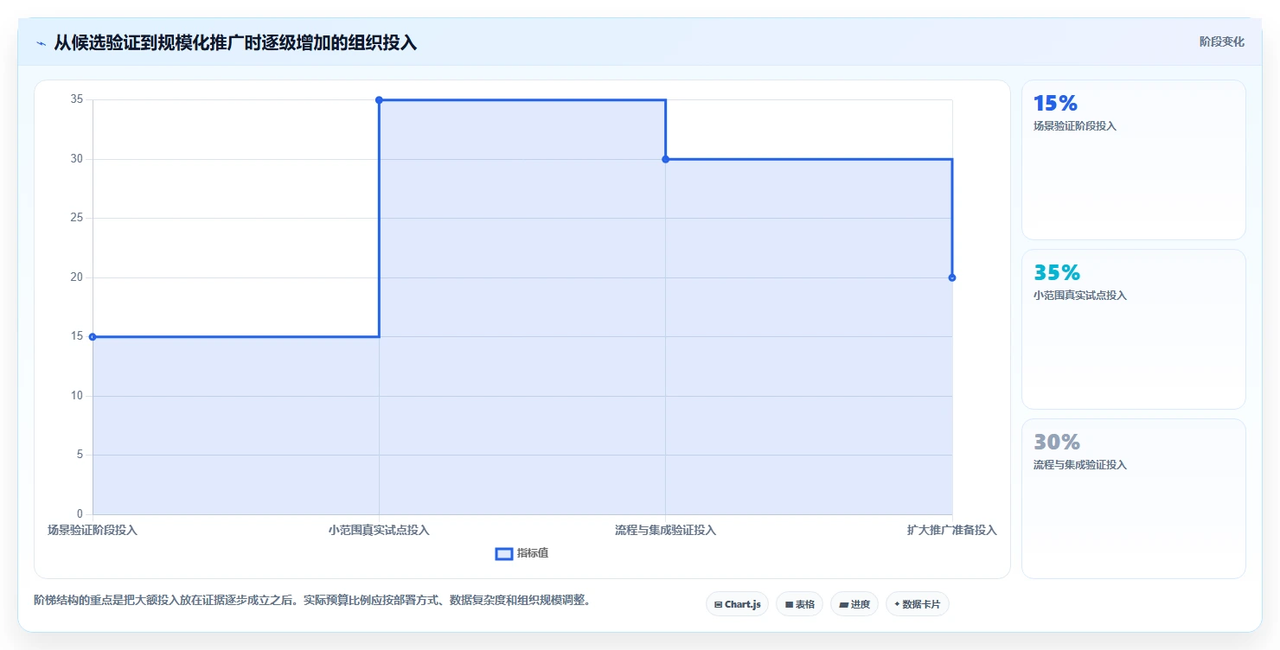Click the y-axis value 0
Viewport: 1280px width, 650px height.
[x=80, y=514]
